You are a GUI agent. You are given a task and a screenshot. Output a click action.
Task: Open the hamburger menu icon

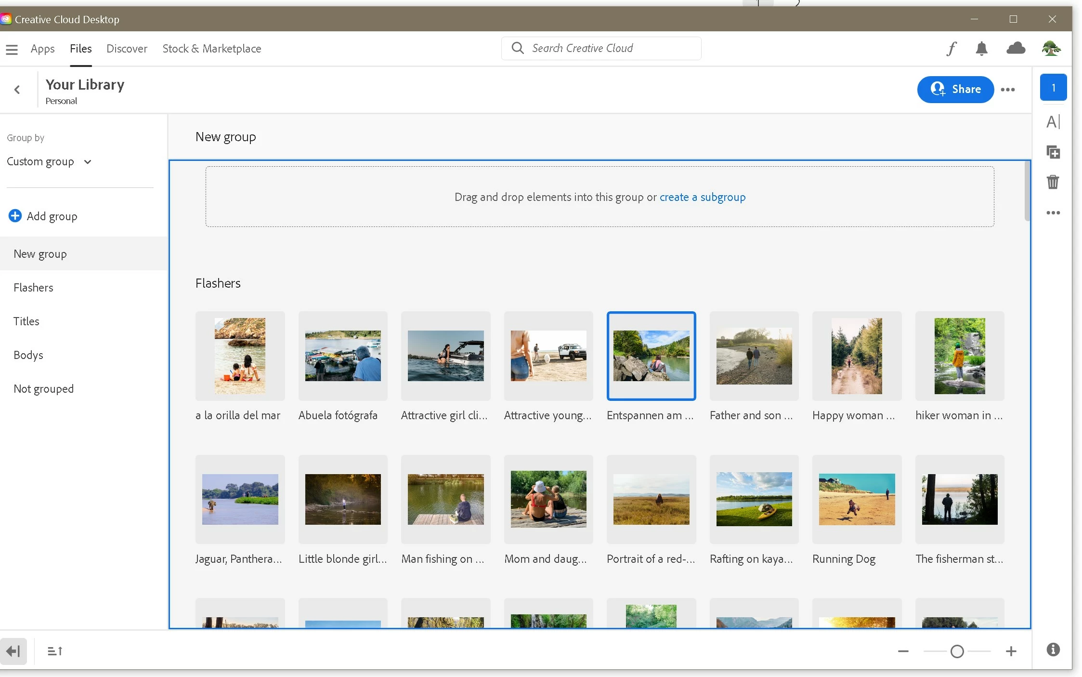(x=12, y=49)
